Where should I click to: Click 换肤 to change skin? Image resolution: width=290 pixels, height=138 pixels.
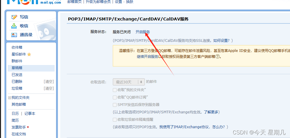tap(129, 2)
